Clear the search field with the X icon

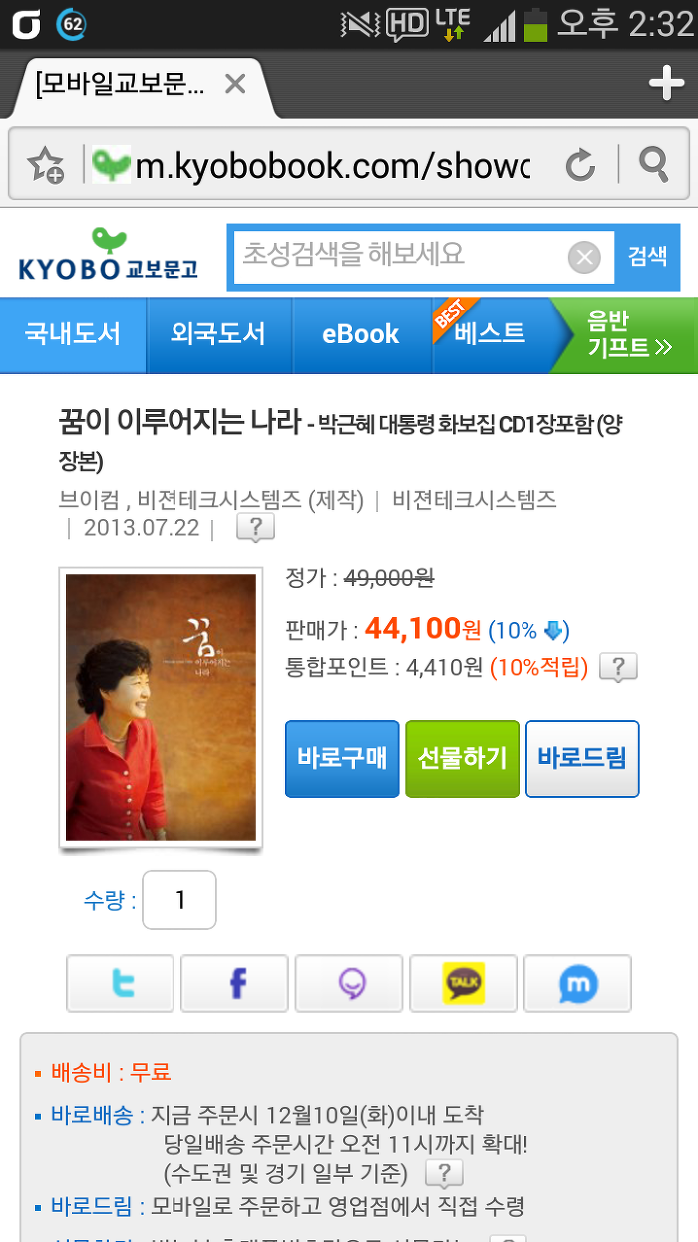[585, 258]
